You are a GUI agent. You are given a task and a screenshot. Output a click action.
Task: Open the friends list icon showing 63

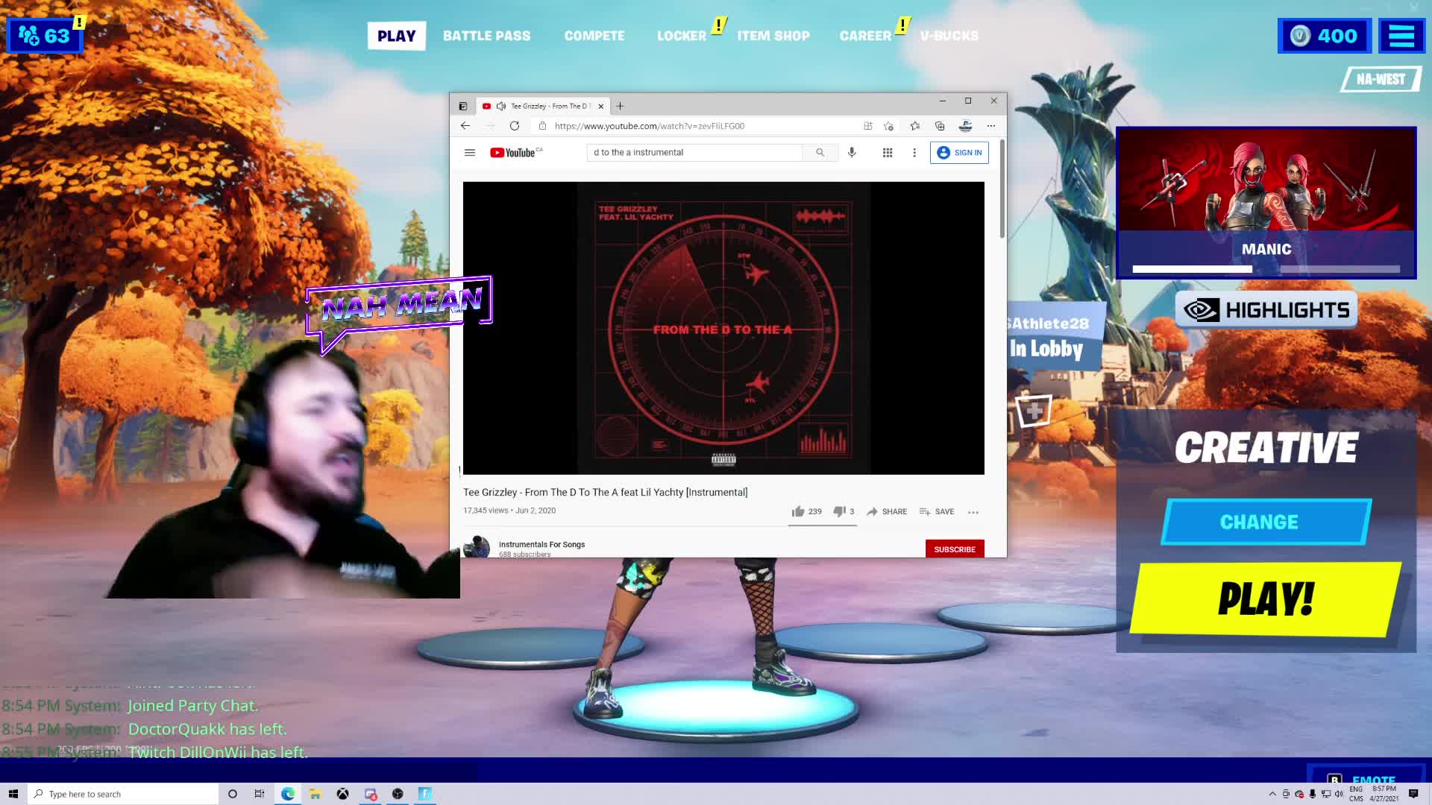[44, 36]
